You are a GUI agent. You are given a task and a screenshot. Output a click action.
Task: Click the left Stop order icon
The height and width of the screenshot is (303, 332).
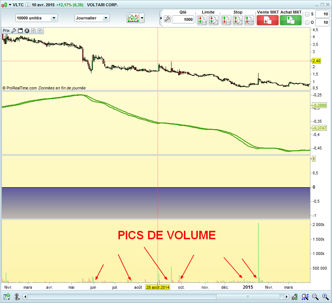[226, 20]
